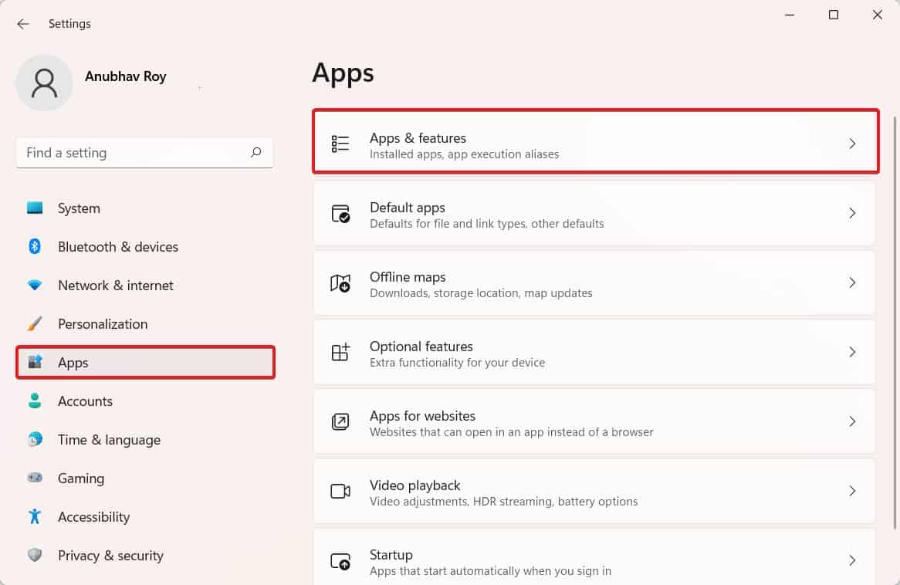This screenshot has width=900, height=585.
Task: Click the Gaming controller icon
Action: [35, 478]
